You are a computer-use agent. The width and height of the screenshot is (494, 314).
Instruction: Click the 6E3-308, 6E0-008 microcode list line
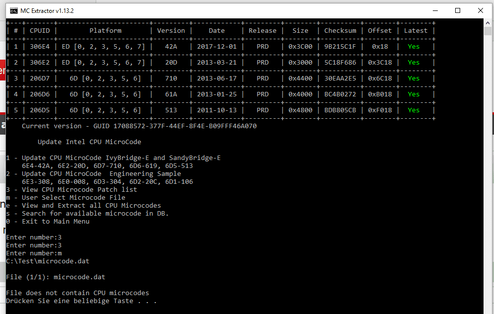click(x=107, y=181)
